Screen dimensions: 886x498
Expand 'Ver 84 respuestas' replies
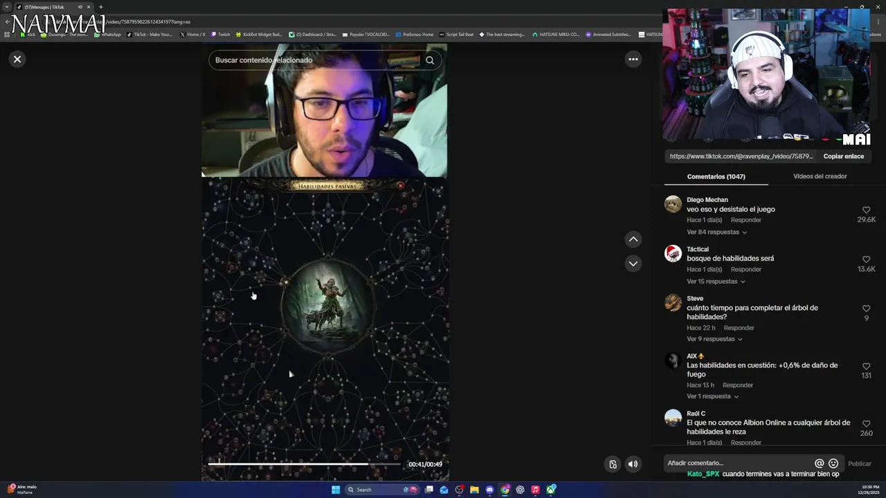tap(717, 232)
